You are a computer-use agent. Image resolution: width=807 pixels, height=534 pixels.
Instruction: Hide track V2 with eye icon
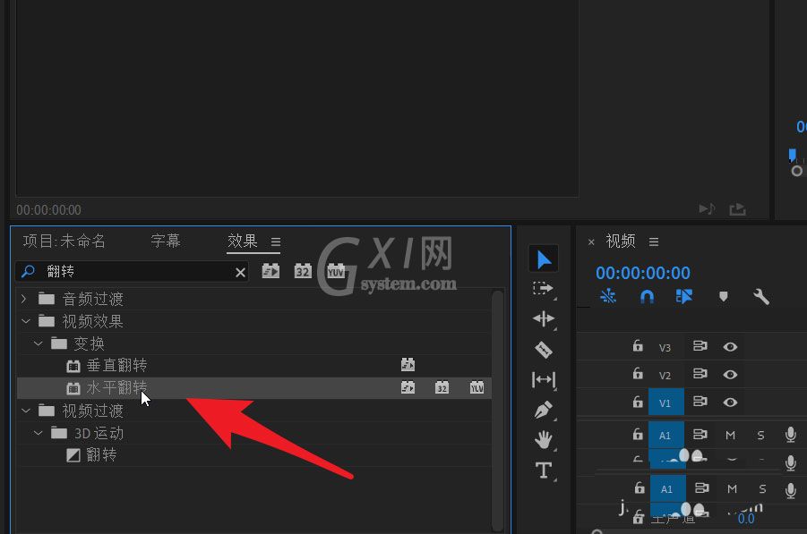(730, 375)
